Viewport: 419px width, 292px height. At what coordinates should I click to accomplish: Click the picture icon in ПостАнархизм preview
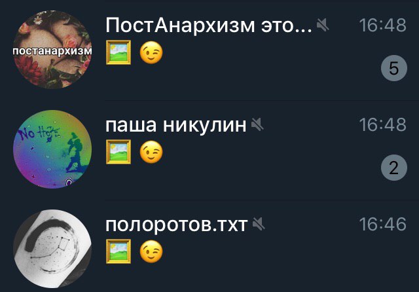118,52
